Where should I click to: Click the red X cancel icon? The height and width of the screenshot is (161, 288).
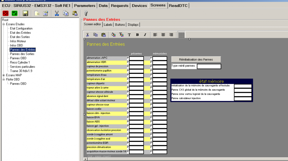click(5, 13)
